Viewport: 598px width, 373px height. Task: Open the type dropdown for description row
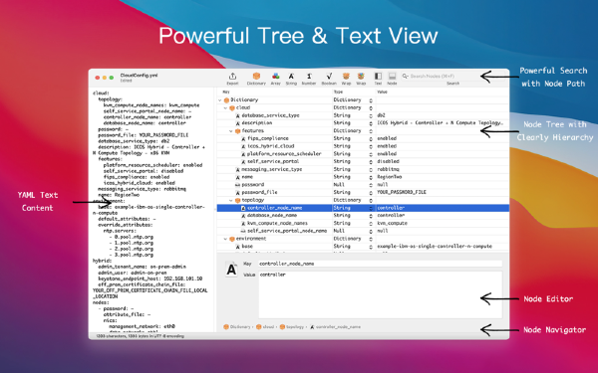(x=371, y=123)
